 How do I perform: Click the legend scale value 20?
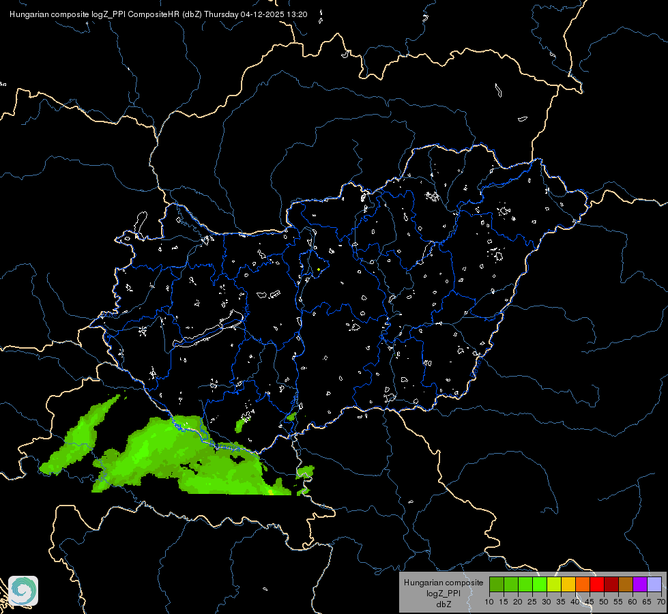tap(518, 602)
